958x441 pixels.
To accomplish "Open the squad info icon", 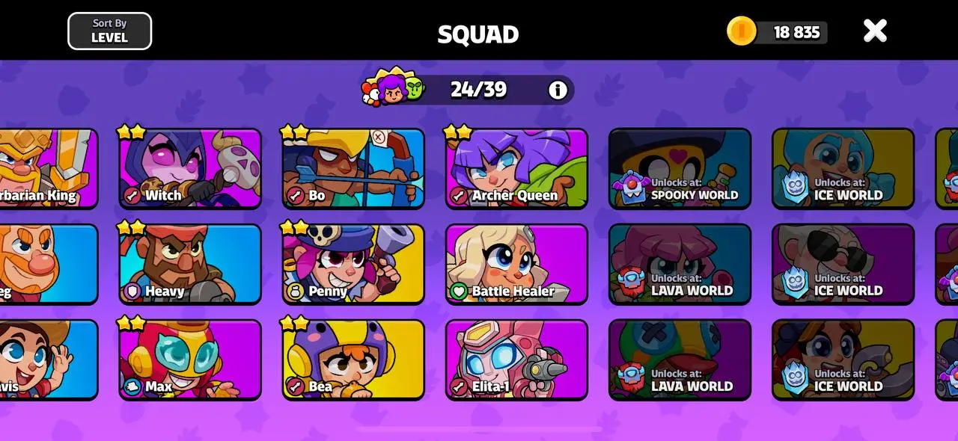I will 558,90.
